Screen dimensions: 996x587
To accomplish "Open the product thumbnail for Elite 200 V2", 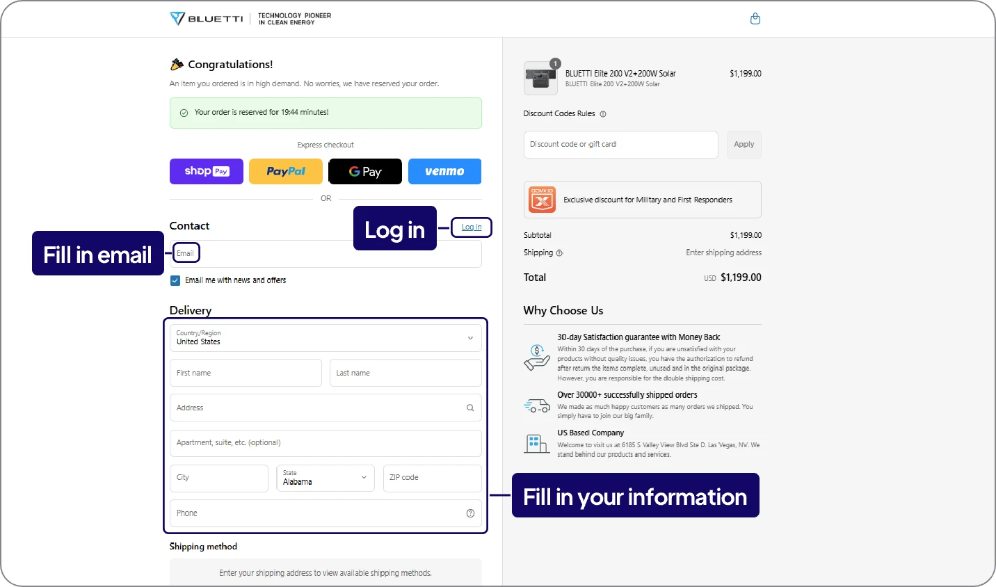I will click(x=540, y=79).
